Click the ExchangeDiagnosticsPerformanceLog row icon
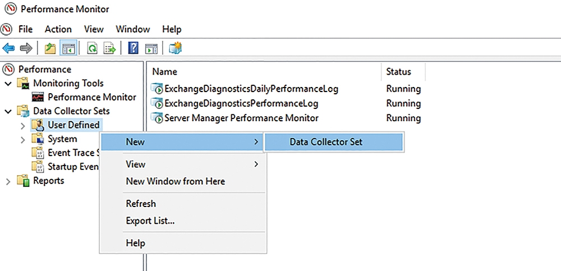 tap(157, 103)
